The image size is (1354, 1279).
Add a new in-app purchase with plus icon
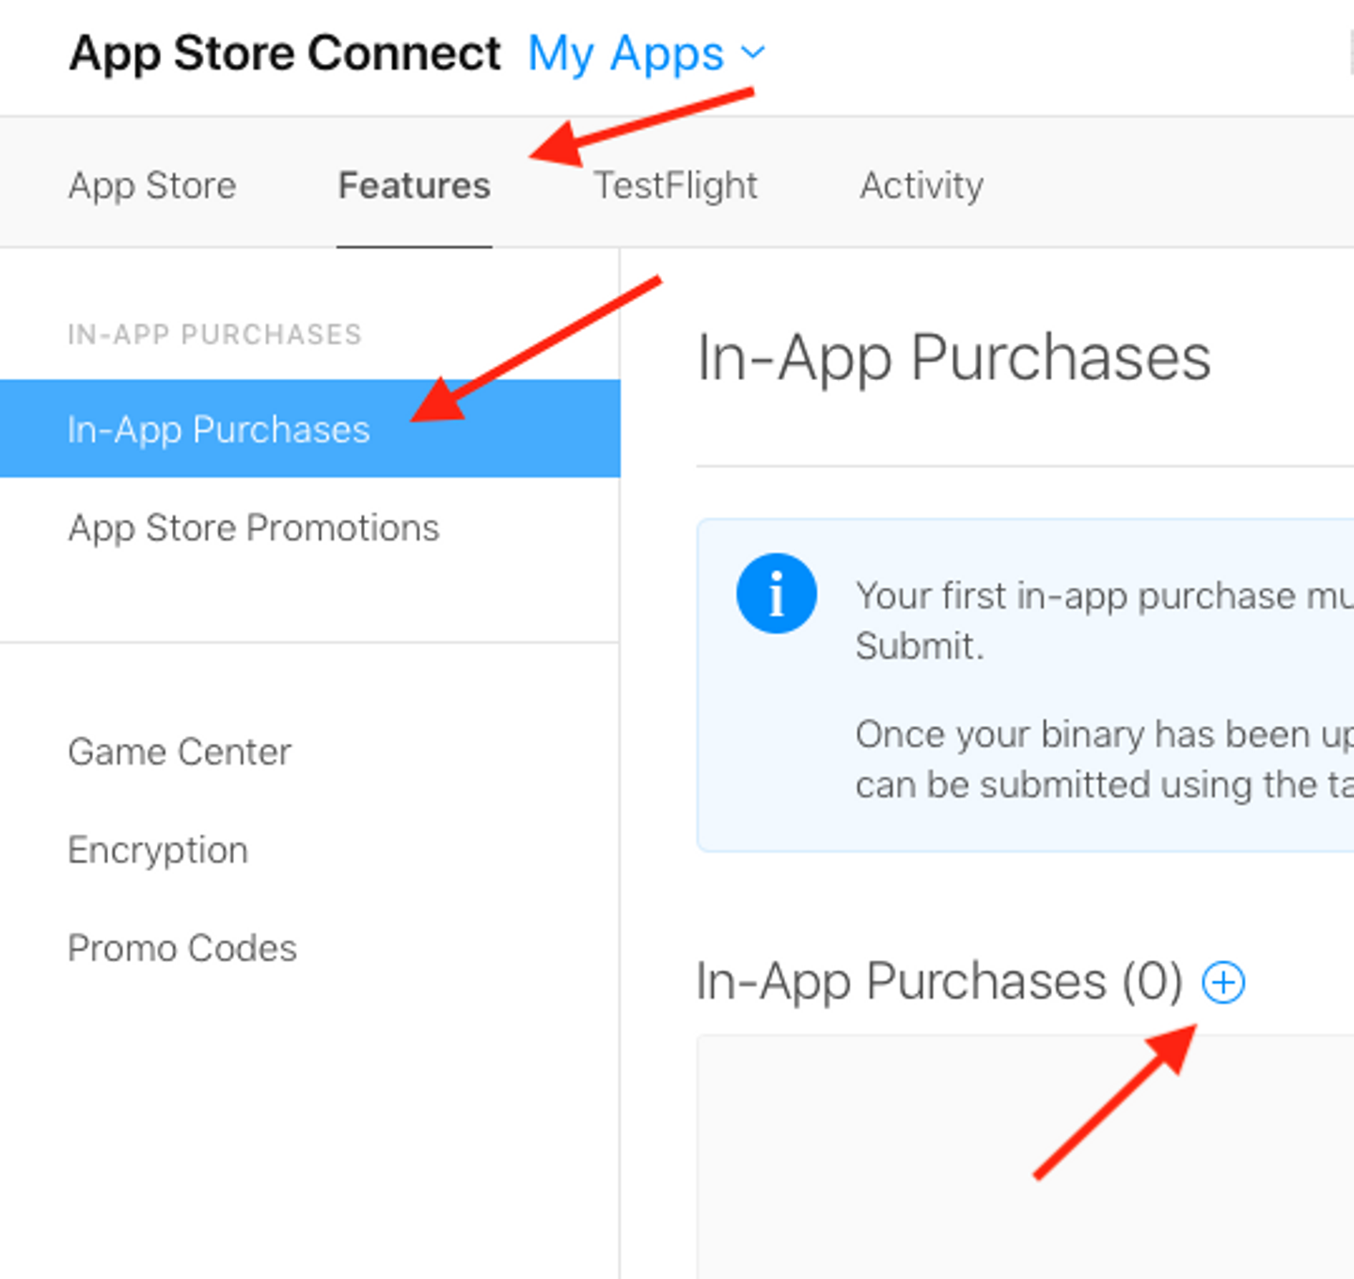(x=1222, y=983)
